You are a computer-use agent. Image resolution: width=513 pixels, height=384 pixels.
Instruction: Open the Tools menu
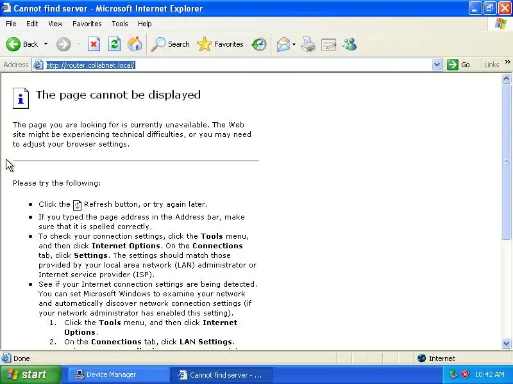(120, 24)
